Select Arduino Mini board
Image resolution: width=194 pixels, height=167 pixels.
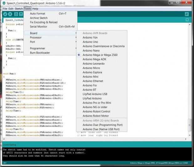(102, 77)
